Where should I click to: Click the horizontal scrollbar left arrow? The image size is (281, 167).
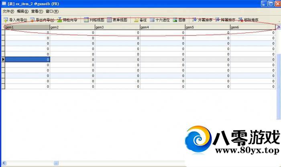coord(4,163)
